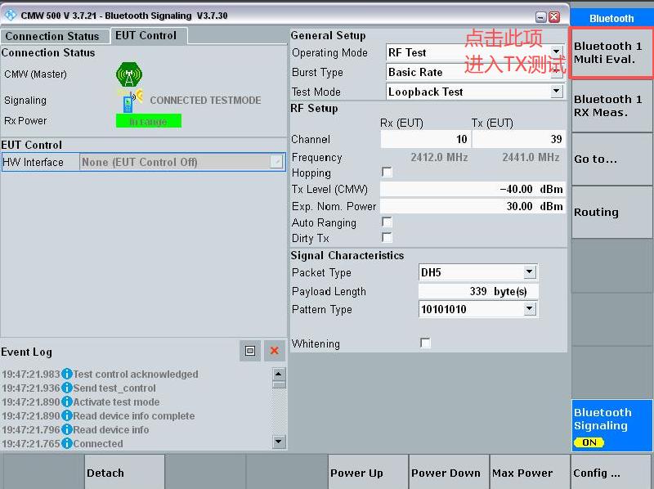The image size is (654, 489).
Task: Open the HW Interface dropdown
Action: [276, 162]
